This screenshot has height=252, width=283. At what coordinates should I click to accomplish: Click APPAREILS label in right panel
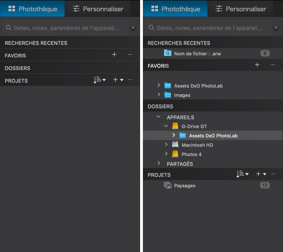click(180, 118)
